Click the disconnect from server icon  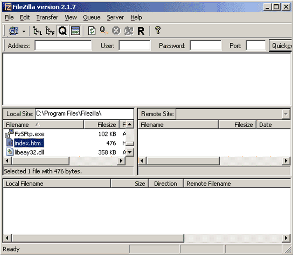(129, 31)
